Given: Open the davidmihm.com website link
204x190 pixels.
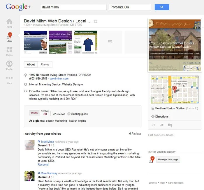Looking at the screenshot, I should [x=59, y=79].
